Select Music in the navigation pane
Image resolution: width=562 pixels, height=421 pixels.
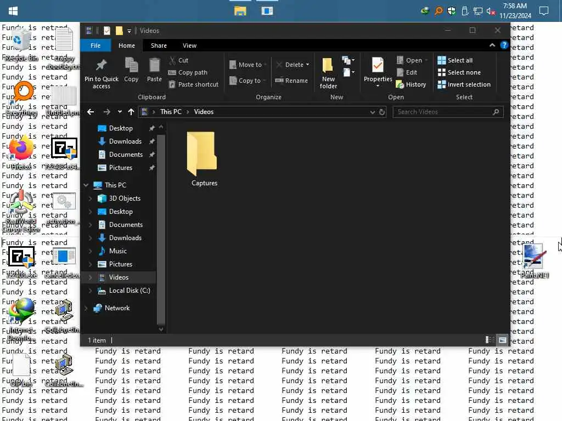[x=118, y=251]
